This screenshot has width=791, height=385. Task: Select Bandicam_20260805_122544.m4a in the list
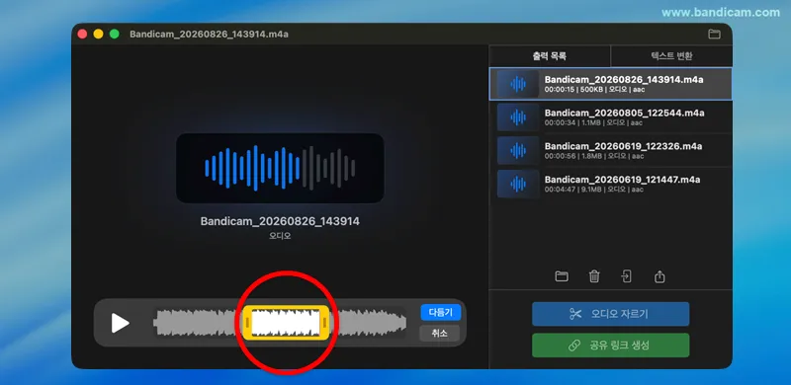[x=610, y=116]
